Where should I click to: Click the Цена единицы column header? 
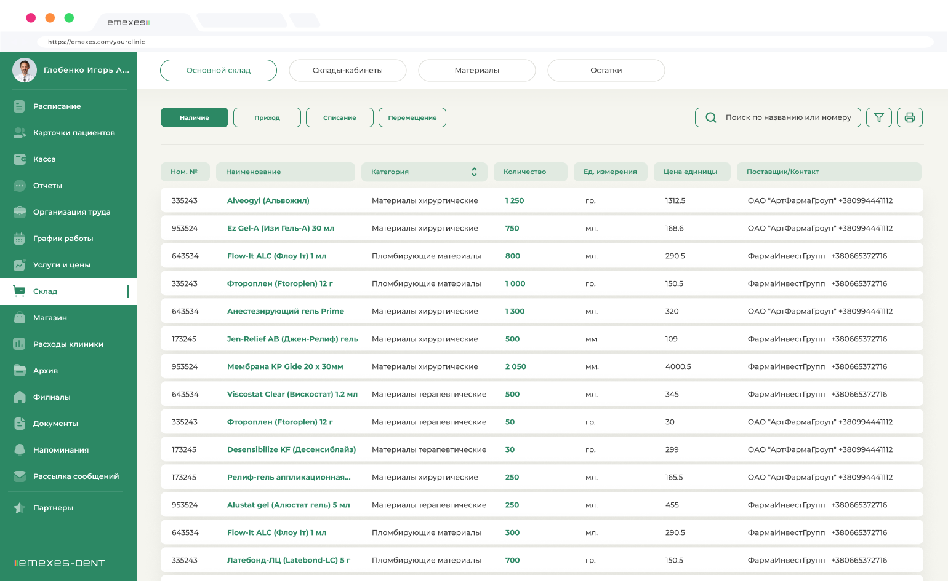pyautogui.click(x=692, y=172)
